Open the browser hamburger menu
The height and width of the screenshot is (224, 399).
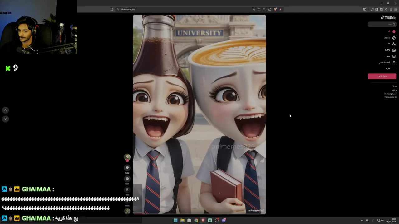396,9
